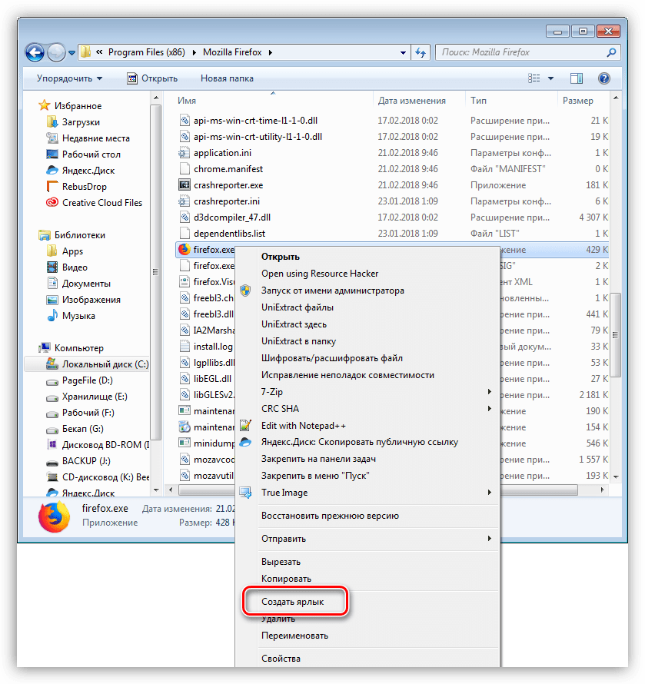
Task: Select Создать ярлык from context menu
Action: point(292,602)
